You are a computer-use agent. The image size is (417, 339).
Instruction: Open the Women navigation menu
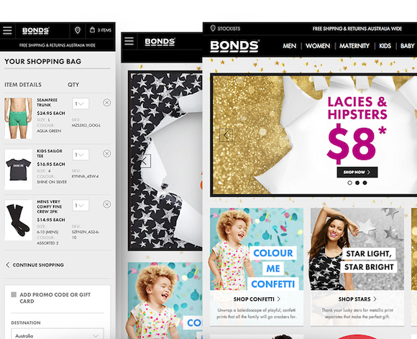[x=318, y=46]
